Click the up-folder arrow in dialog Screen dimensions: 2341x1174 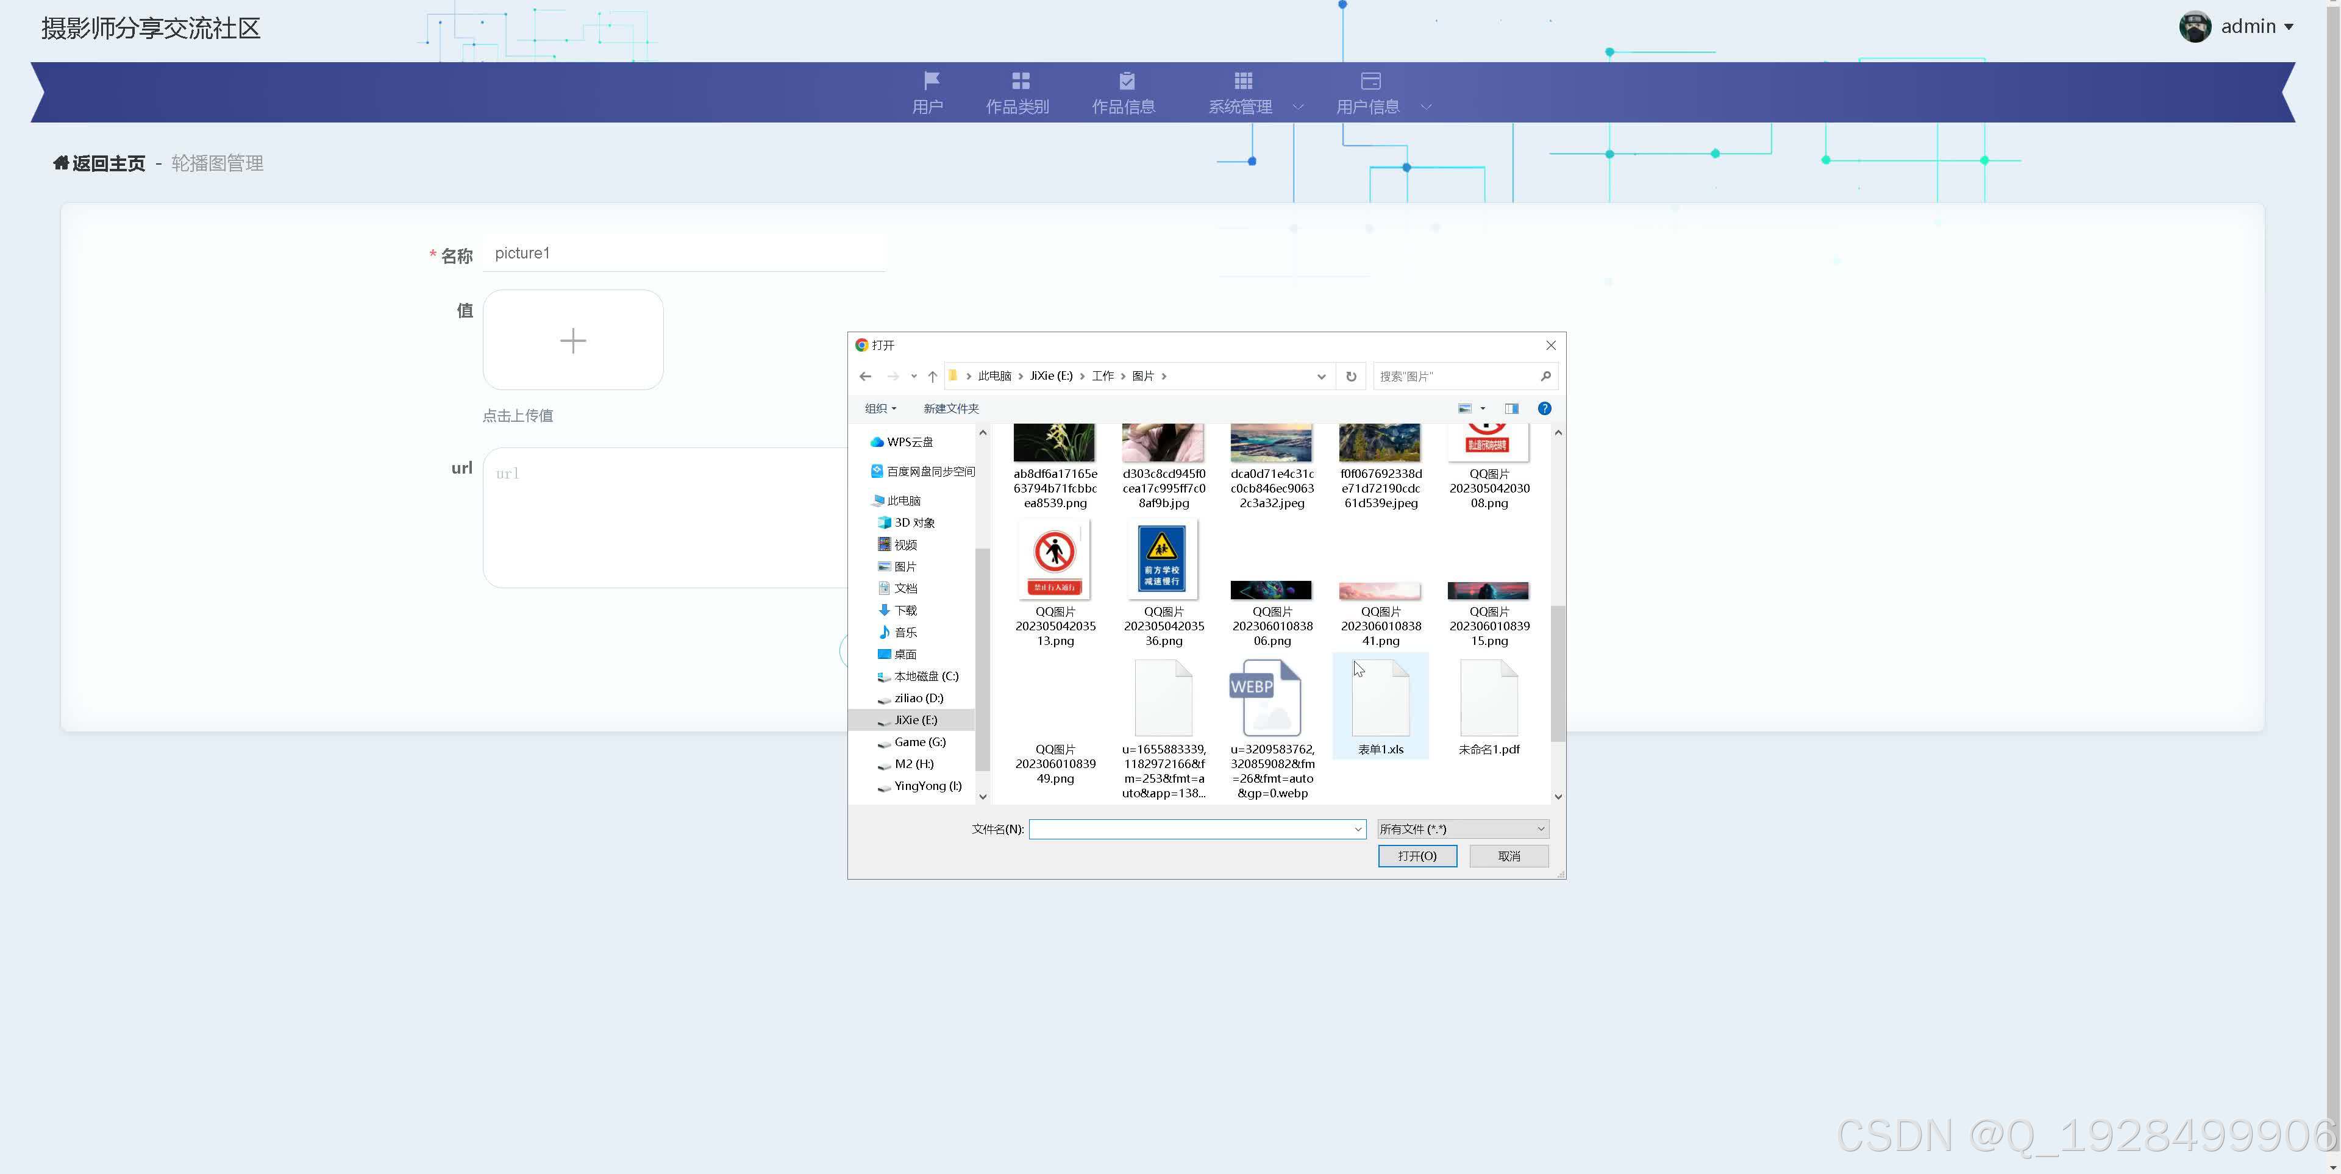pos(932,376)
